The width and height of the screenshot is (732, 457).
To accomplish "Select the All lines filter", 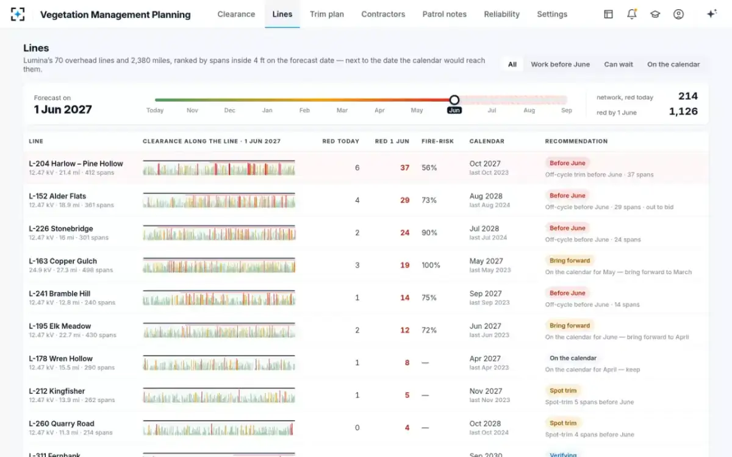I will click(x=512, y=64).
